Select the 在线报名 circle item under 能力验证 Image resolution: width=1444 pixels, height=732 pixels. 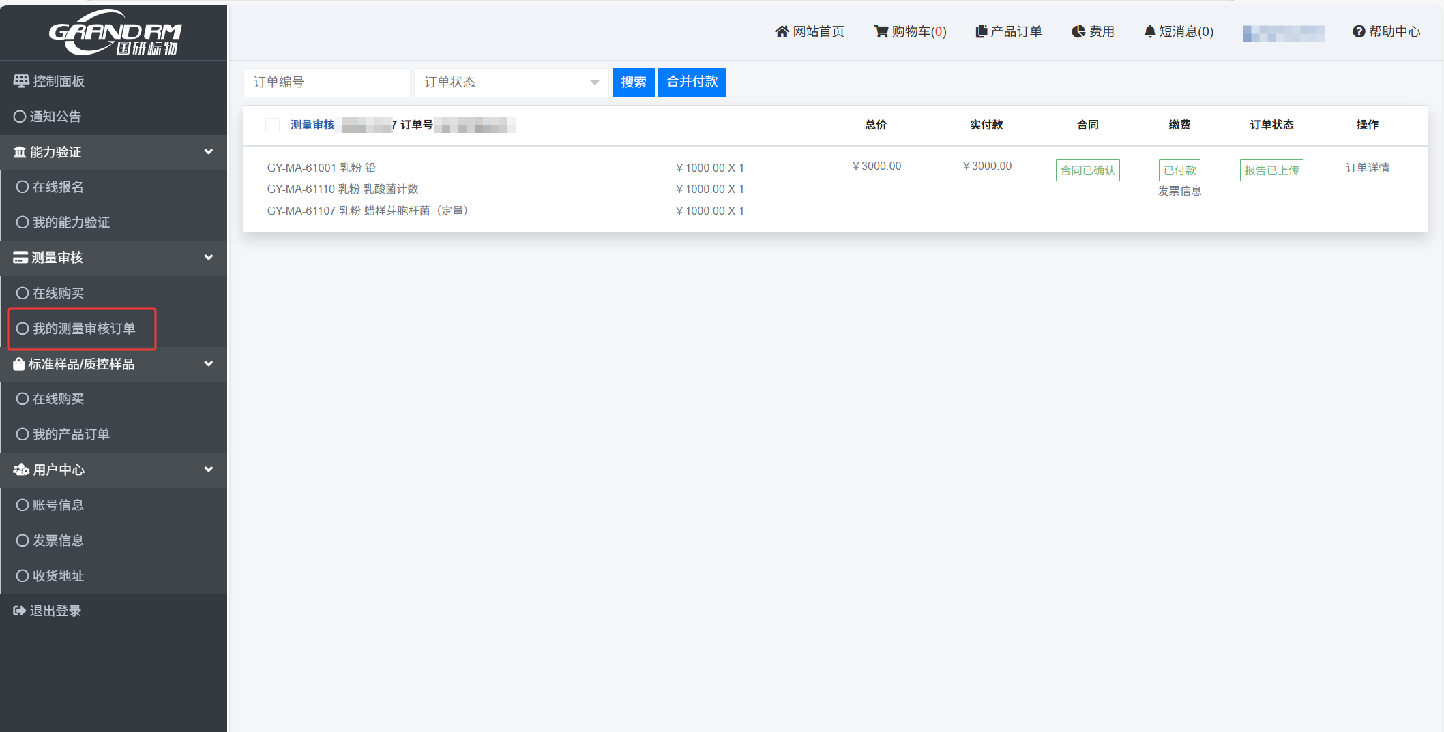click(x=23, y=187)
